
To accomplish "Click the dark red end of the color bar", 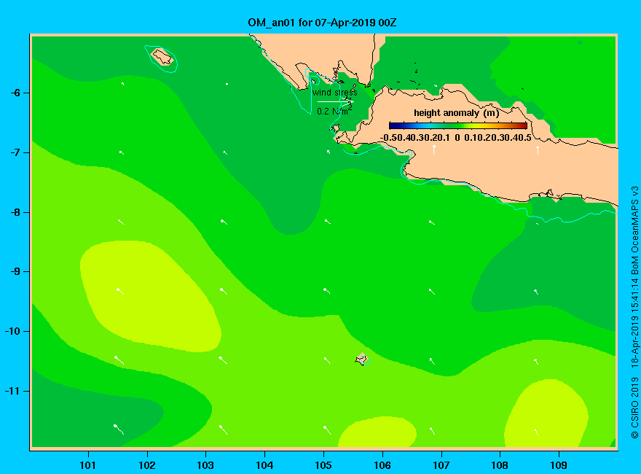I will click(x=523, y=125).
